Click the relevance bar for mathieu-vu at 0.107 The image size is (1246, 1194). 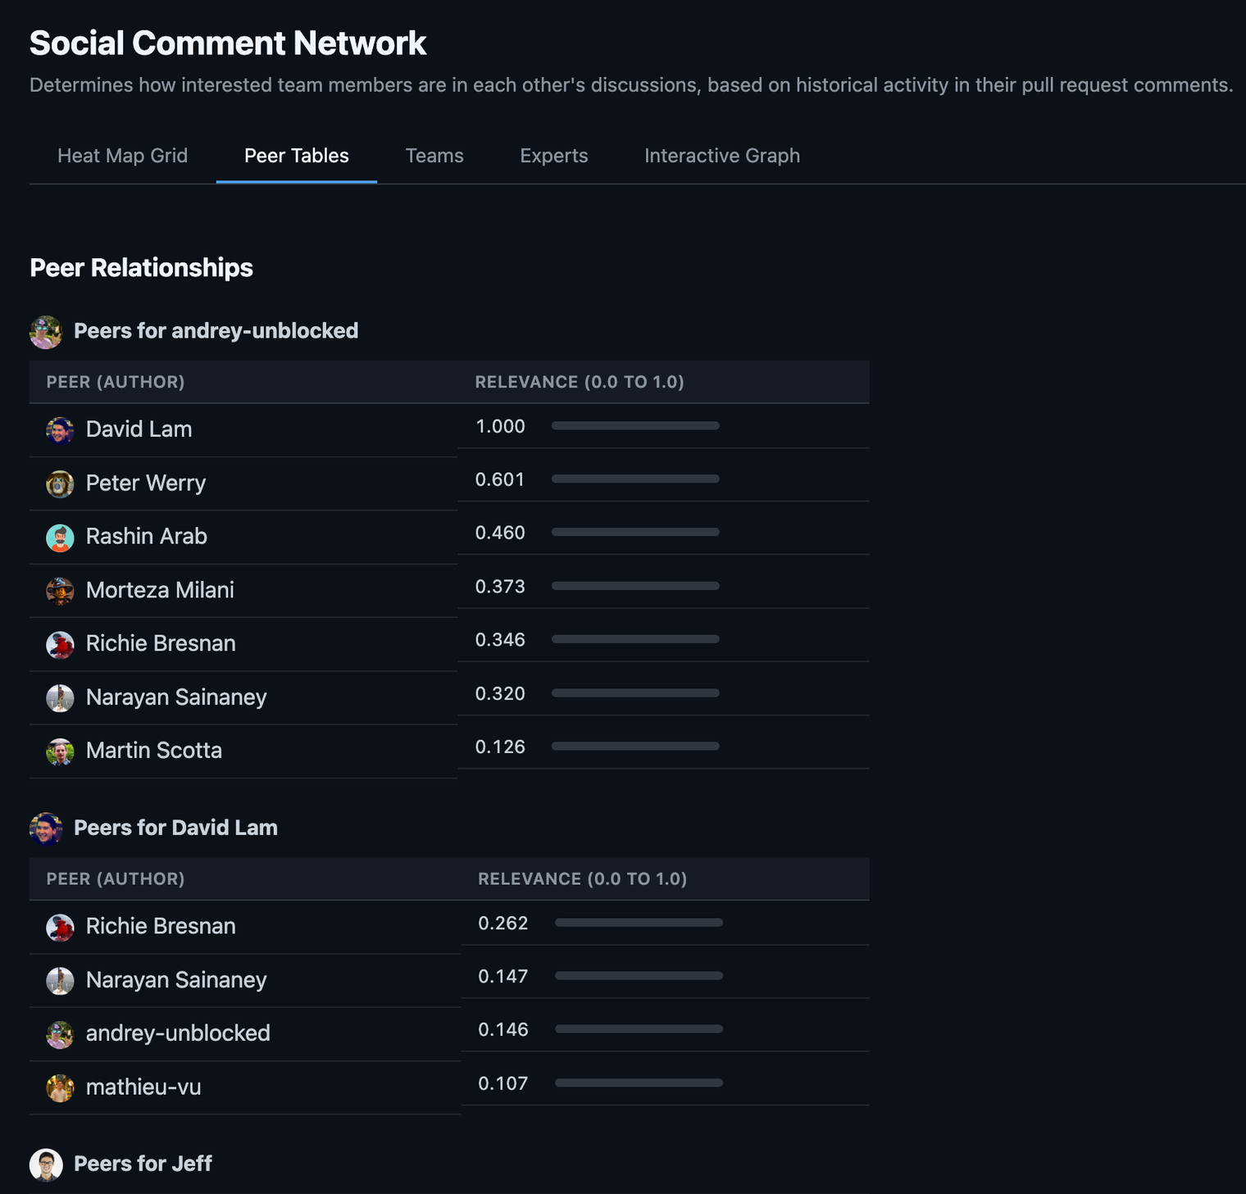tap(639, 1083)
